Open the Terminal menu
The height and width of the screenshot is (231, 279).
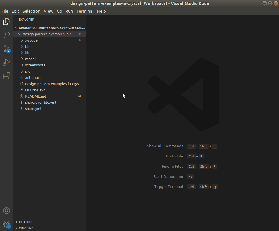85,11
